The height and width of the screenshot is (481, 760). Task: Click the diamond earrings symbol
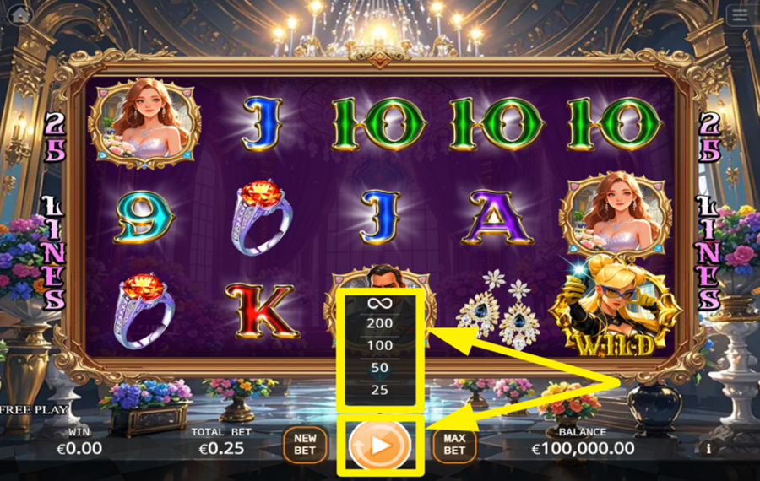[x=498, y=308]
